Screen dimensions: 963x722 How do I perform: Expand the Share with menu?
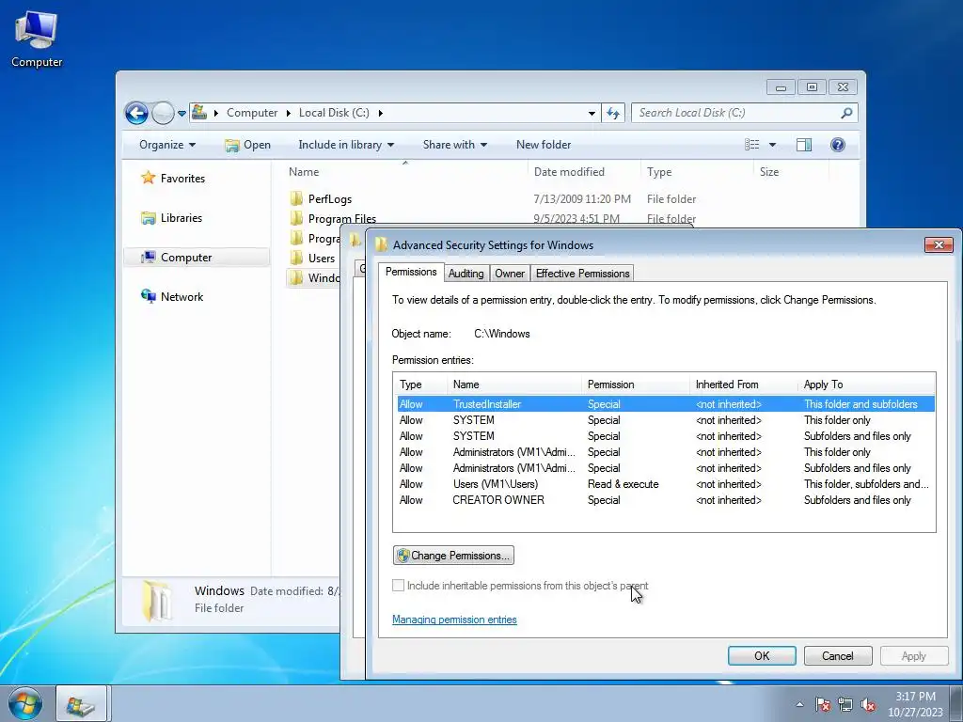(454, 145)
